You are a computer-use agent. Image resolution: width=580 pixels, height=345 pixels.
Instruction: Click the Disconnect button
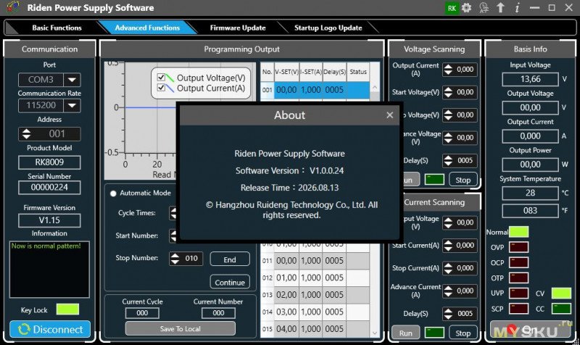point(50,329)
